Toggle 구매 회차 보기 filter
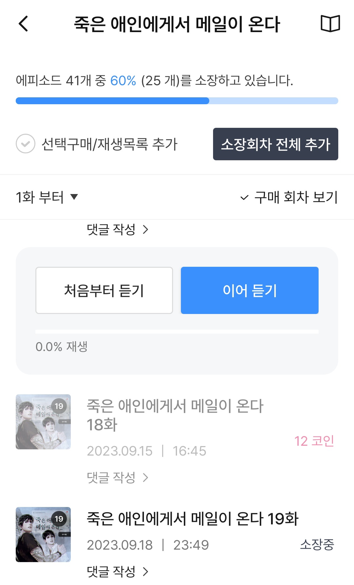The image size is (354, 585). [289, 197]
